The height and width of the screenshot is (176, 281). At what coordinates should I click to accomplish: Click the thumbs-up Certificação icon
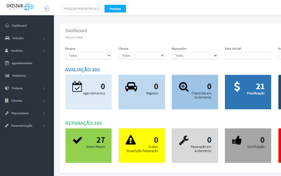(x=237, y=140)
